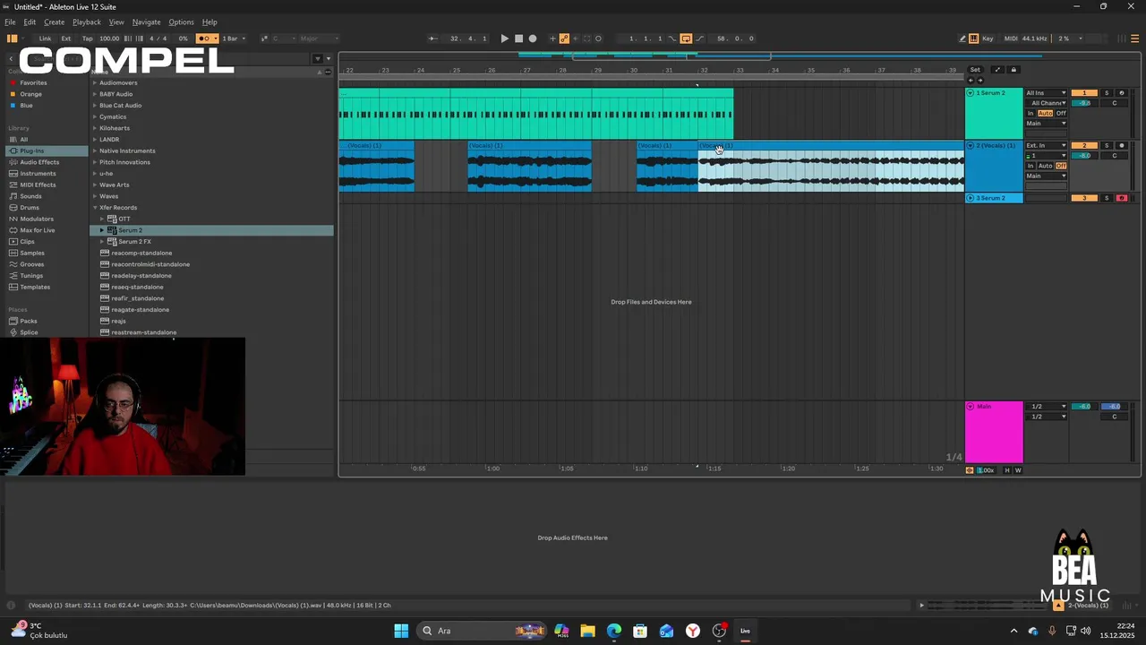
Task: Adjust track 1 volume -9.8 slider
Action: [x=1084, y=103]
